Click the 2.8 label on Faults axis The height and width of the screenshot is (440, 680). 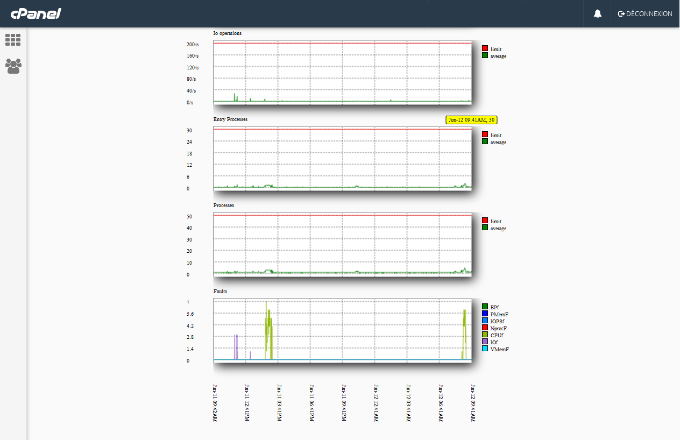(x=190, y=337)
